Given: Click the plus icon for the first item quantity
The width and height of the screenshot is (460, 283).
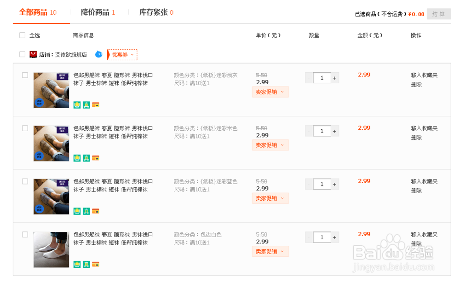Looking at the screenshot, I should coord(334,78).
